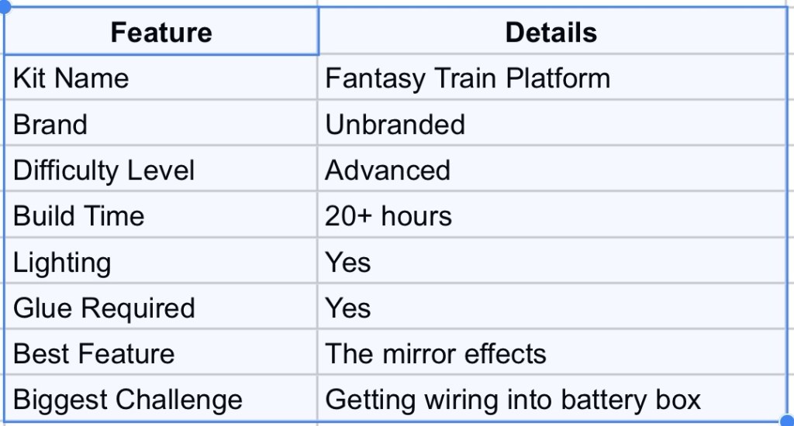This screenshot has width=794, height=426.
Task: Click the Build Time cell
Action: 161,216
